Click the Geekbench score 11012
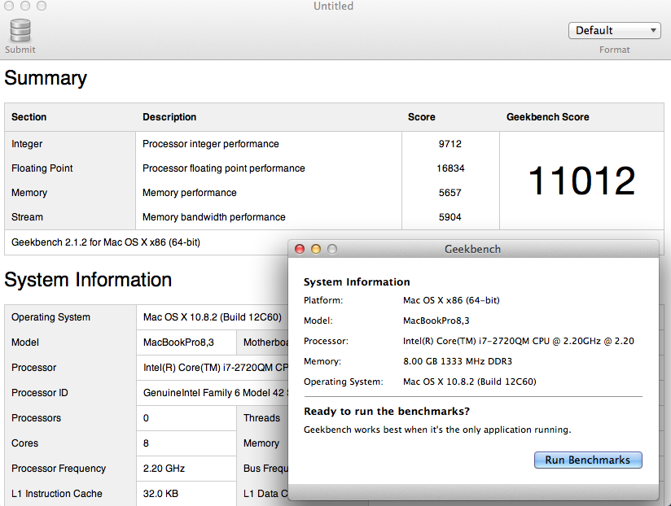 pyautogui.click(x=581, y=181)
